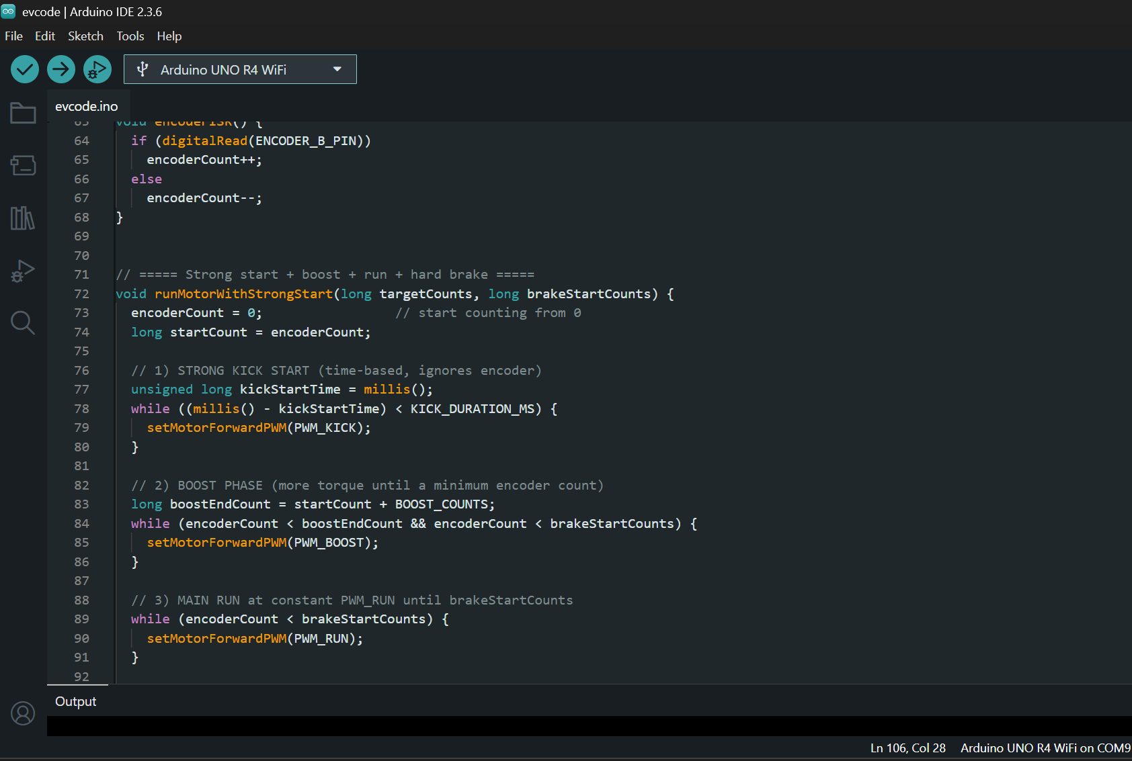Image resolution: width=1132 pixels, height=761 pixels.
Task: Start the debugger from the toolbar
Action: 97,69
